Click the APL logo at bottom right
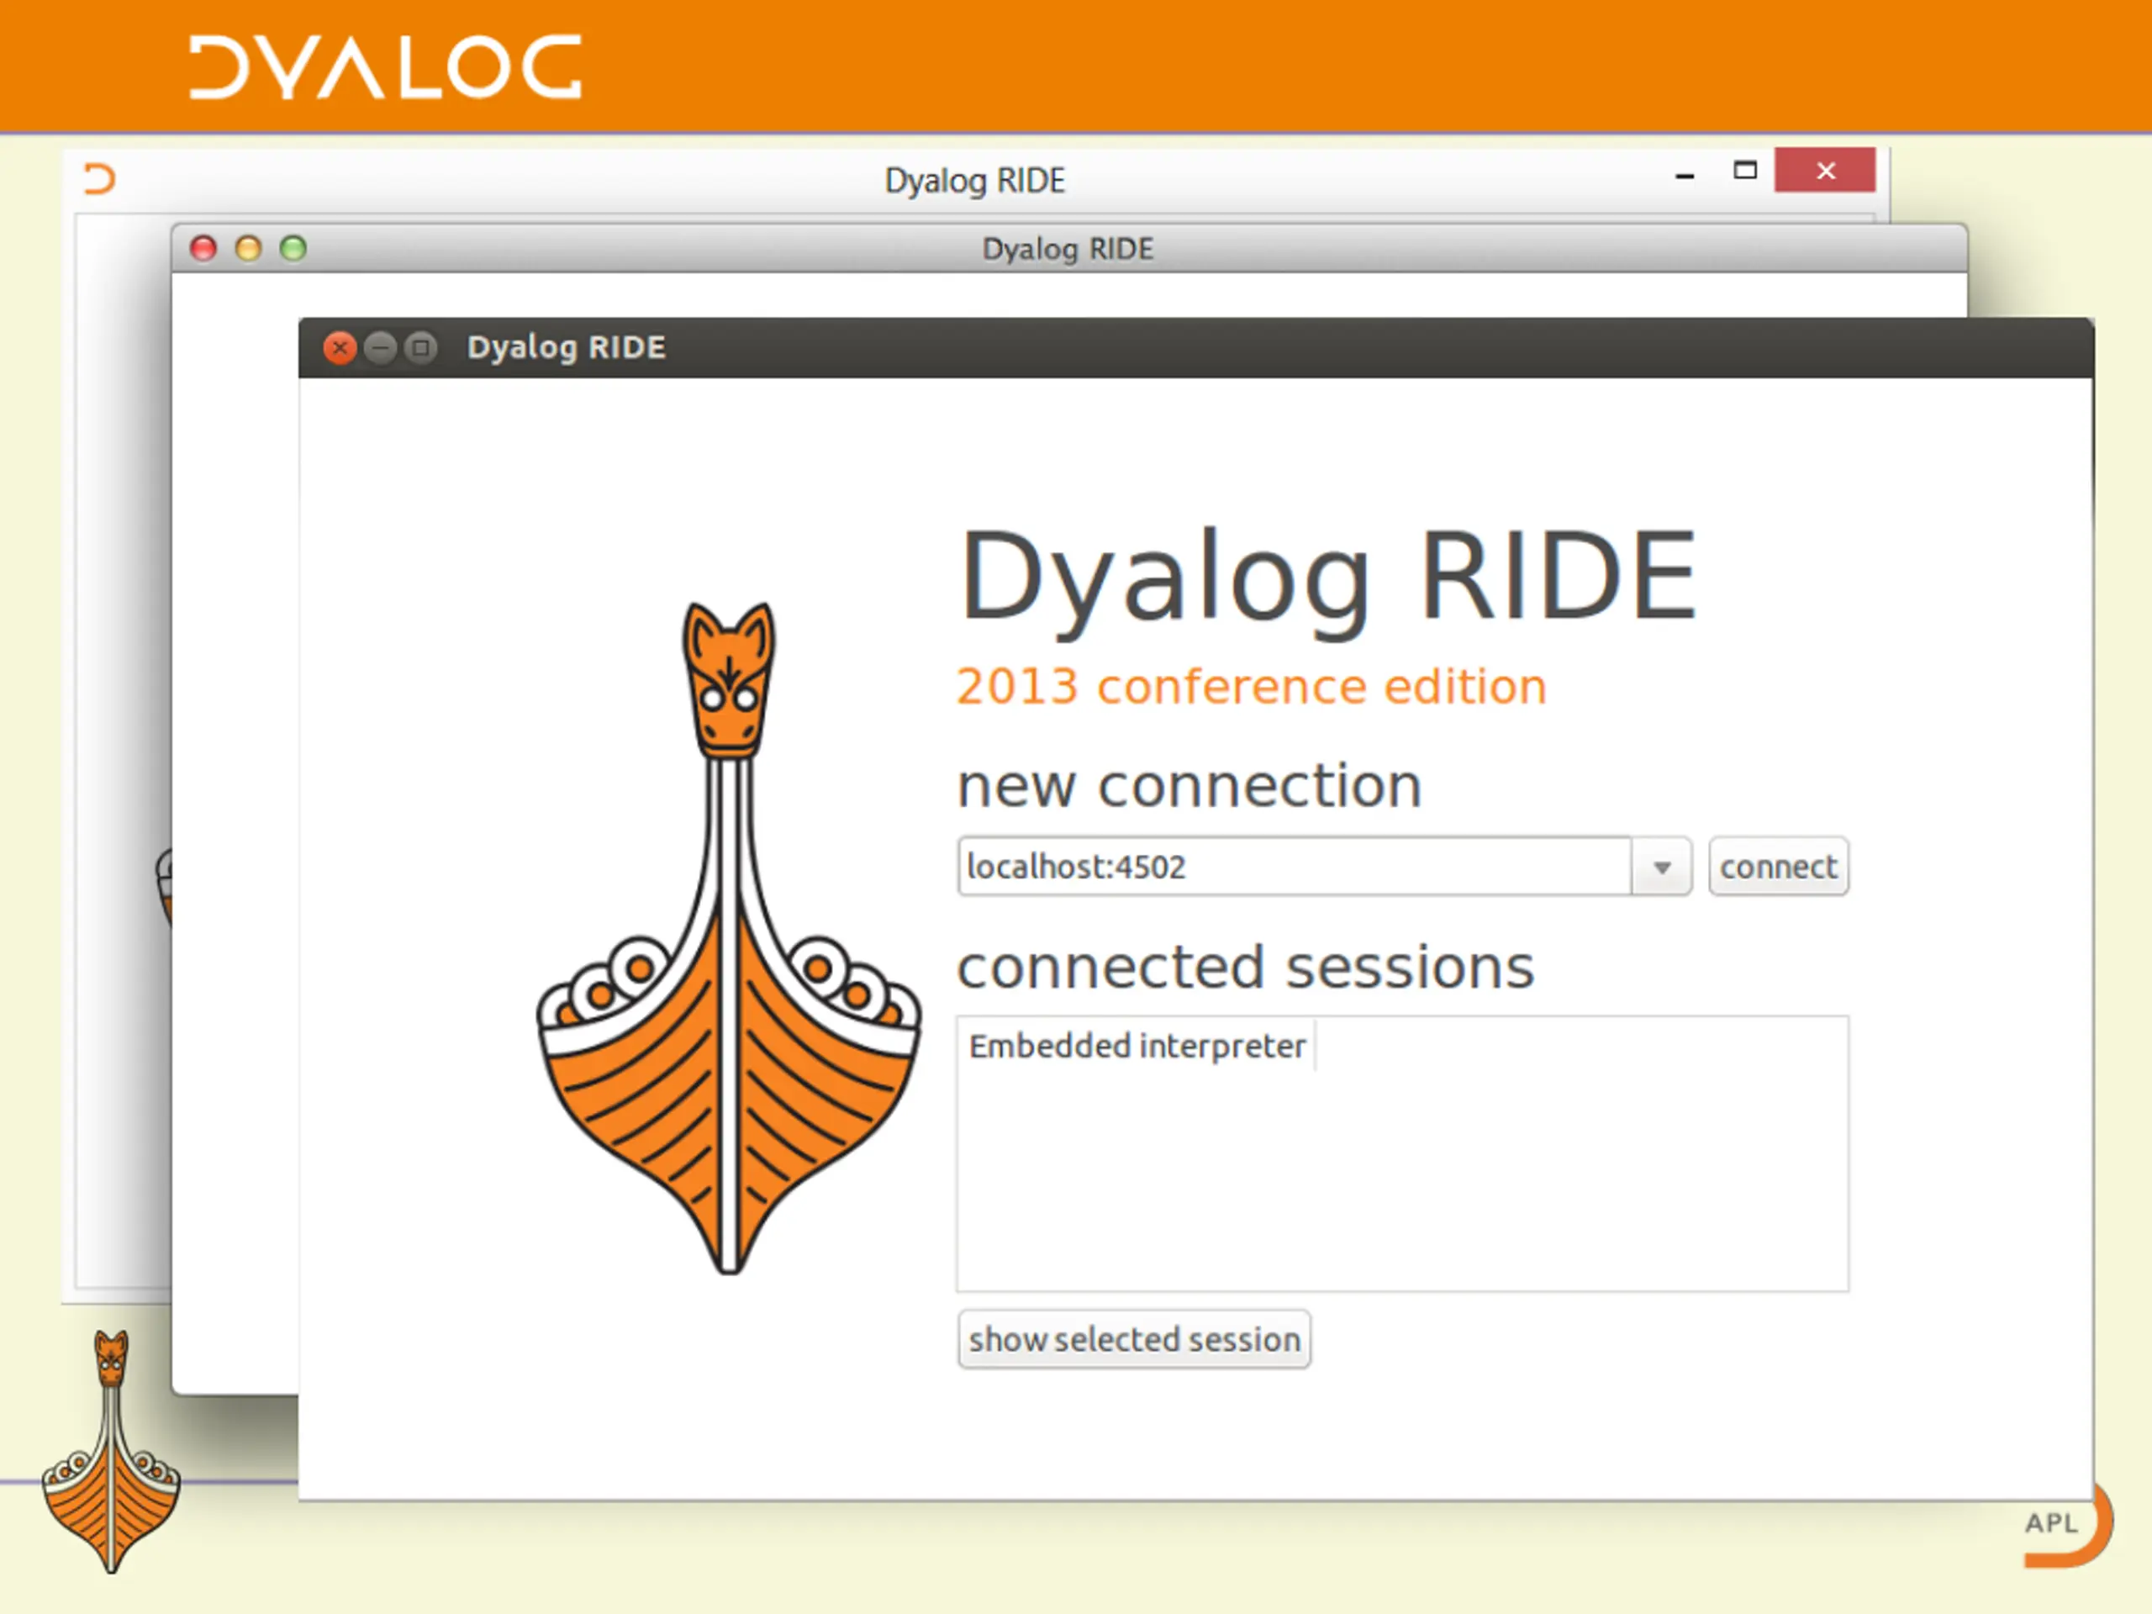 (x=2068, y=1525)
